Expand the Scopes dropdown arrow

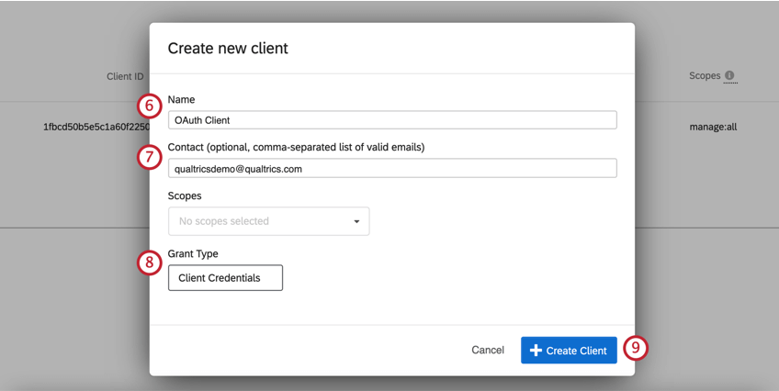tap(356, 221)
